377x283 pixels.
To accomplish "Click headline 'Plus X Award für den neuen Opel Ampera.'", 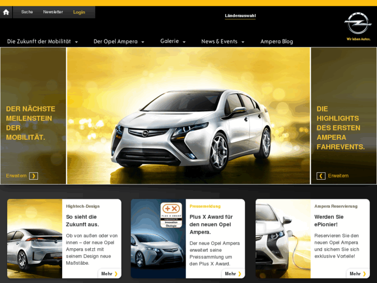I will coord(211,224).
